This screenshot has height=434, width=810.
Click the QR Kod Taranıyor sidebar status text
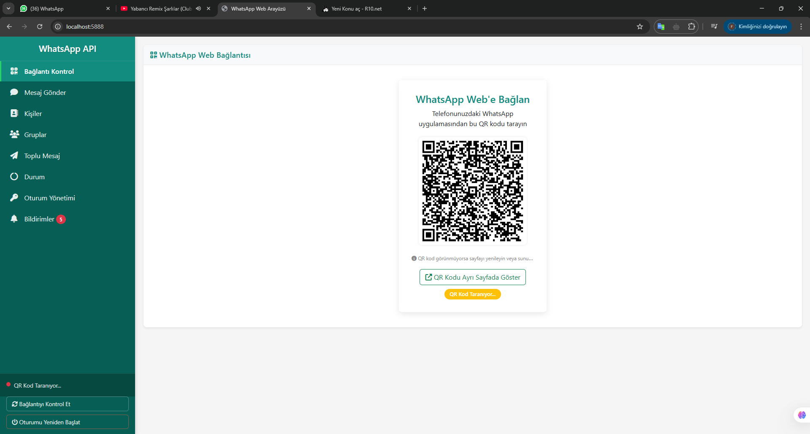click(x=38, y=385)
